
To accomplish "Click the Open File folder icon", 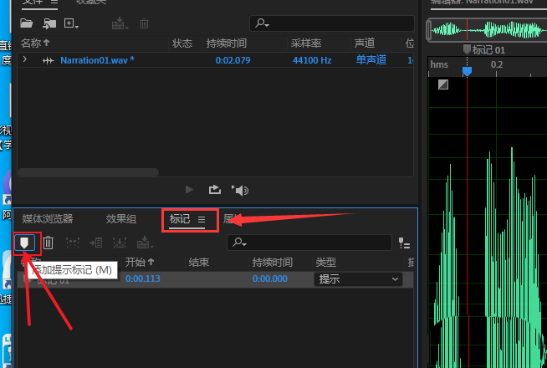I will tap(27, 23).
